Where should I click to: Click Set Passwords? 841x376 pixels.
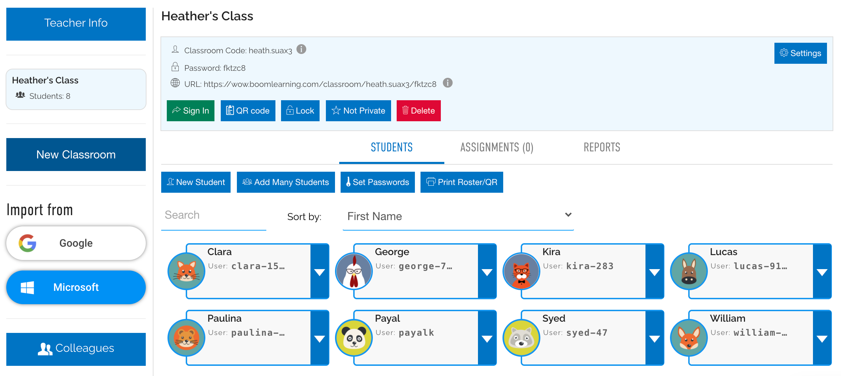pos(378,182)
